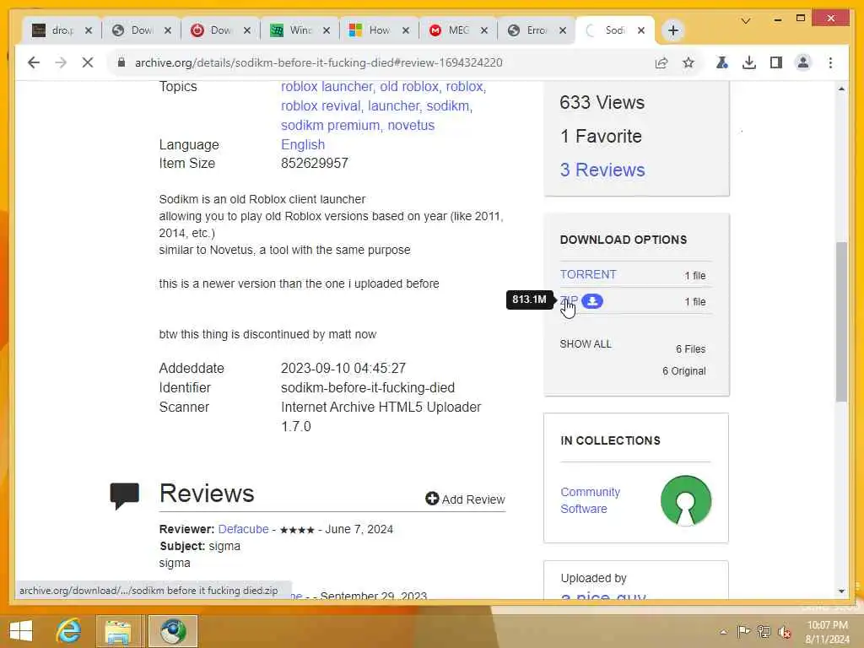Click SHOW ALL download files
The height and width of the screenshot is (648, 864).
tap(586, 344)
